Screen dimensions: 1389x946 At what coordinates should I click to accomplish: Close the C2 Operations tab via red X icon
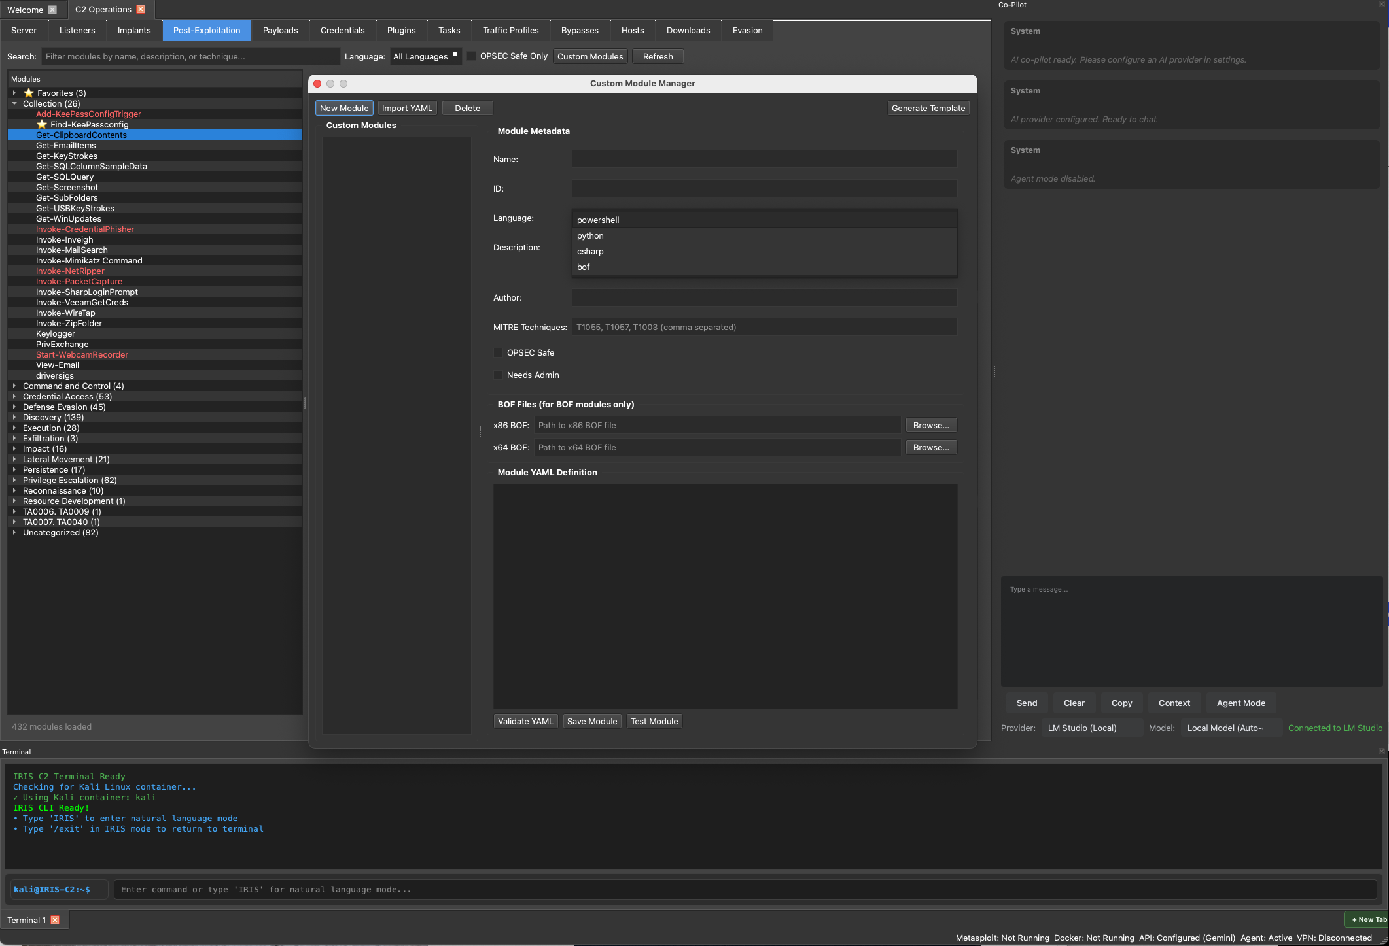(140, 9)
